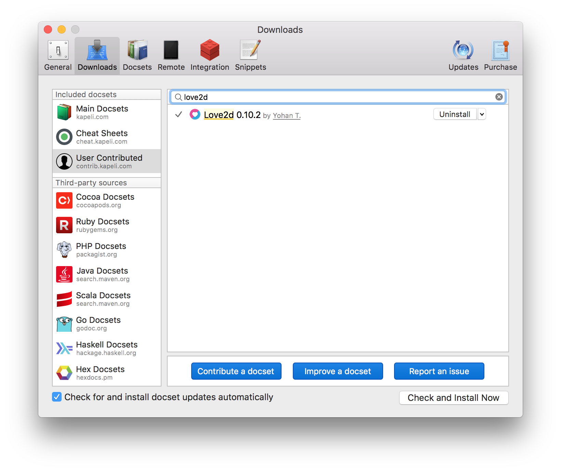This screenshot has height=472, width=561.
Task: Select the Main Docsets green book icon
Action: pos(64,112)
